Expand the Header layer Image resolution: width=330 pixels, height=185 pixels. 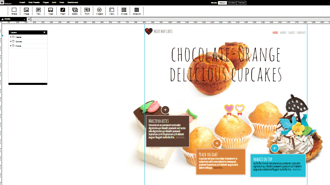click(x=10, y=37)
